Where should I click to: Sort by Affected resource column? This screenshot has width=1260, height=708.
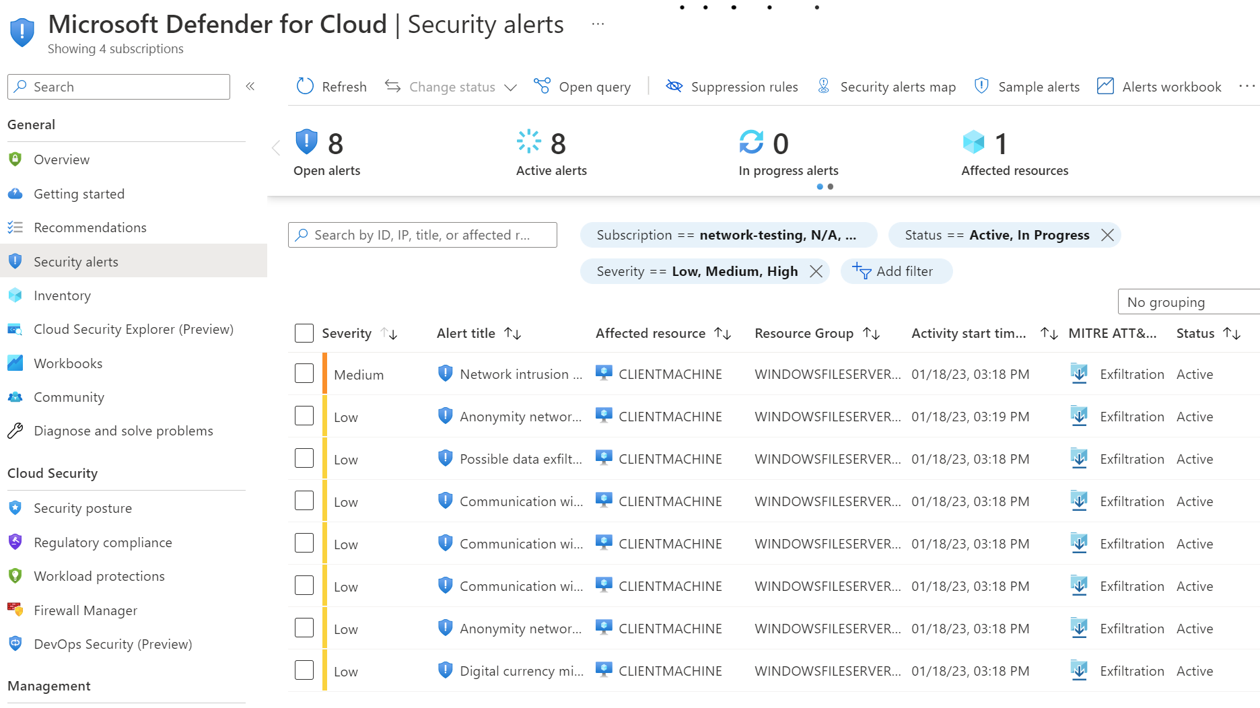[x=723, y=333]
